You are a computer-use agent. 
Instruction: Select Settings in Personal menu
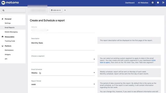(x=8, y=23)
